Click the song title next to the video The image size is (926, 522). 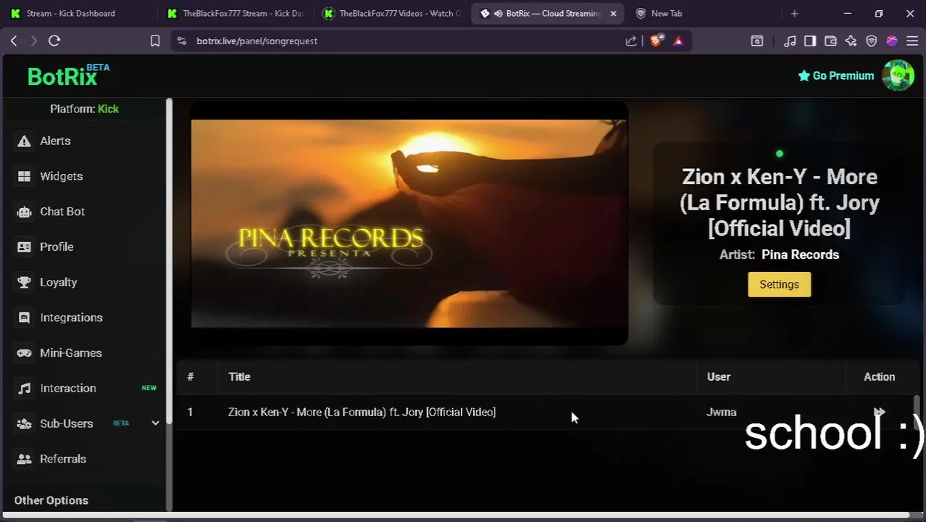[x=779, y=202]
